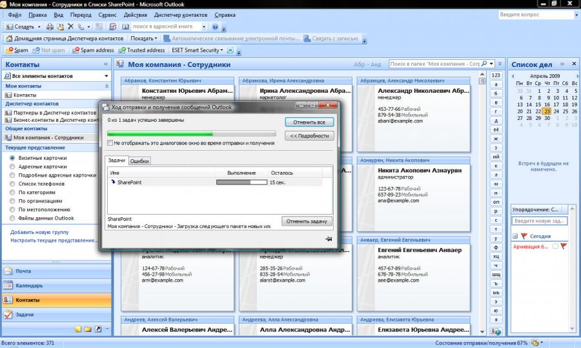Open the Правка menu
581x348 pixels.
(x=37, y=15)
